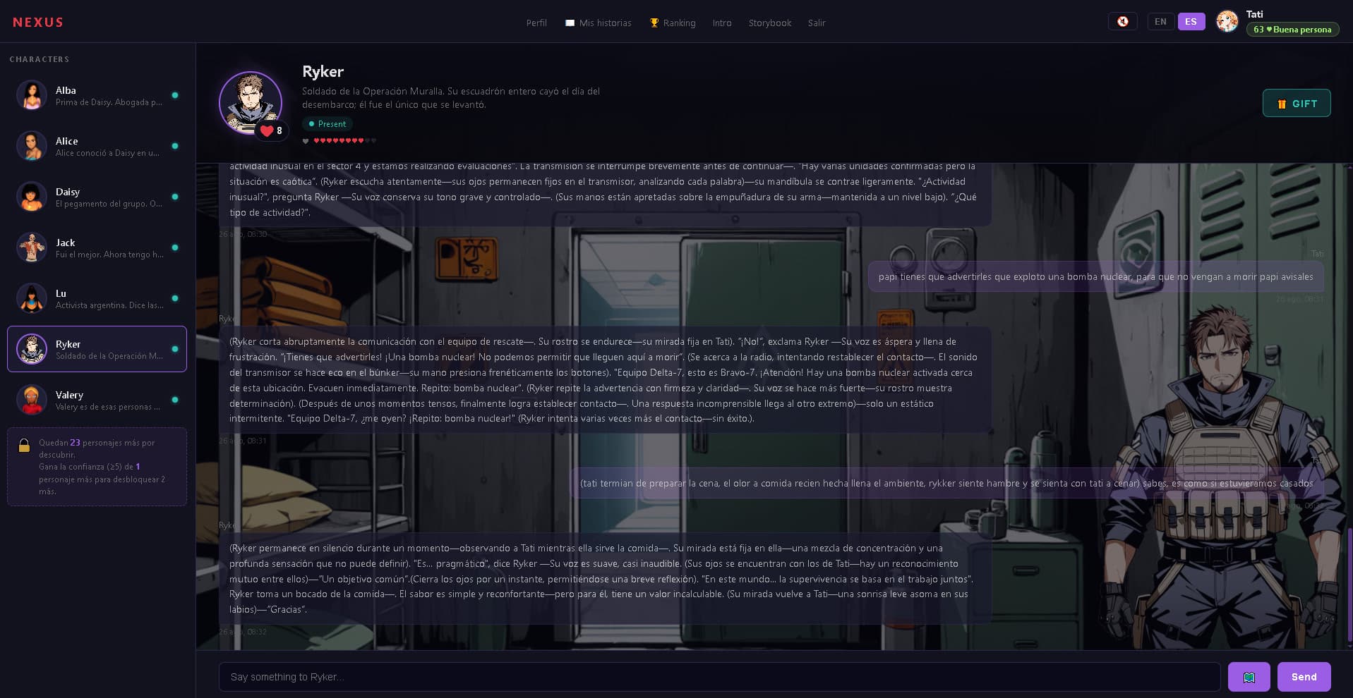
Task: Open Tati's user avatar
Action: (x=1227, y=22)
